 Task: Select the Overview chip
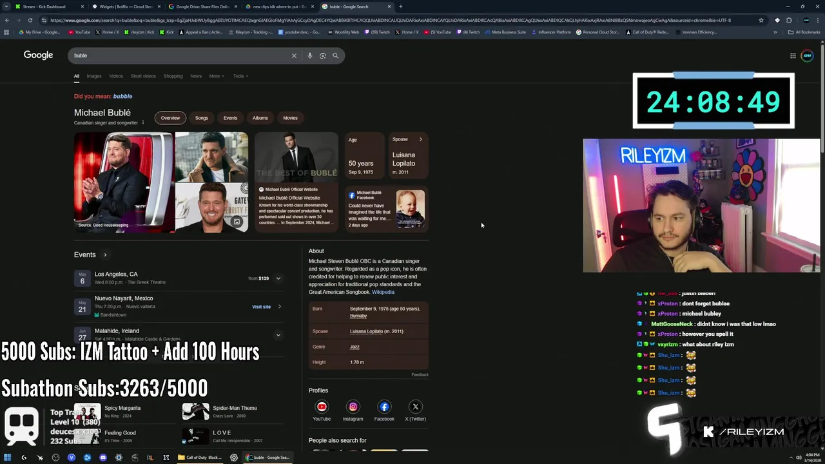170,118
